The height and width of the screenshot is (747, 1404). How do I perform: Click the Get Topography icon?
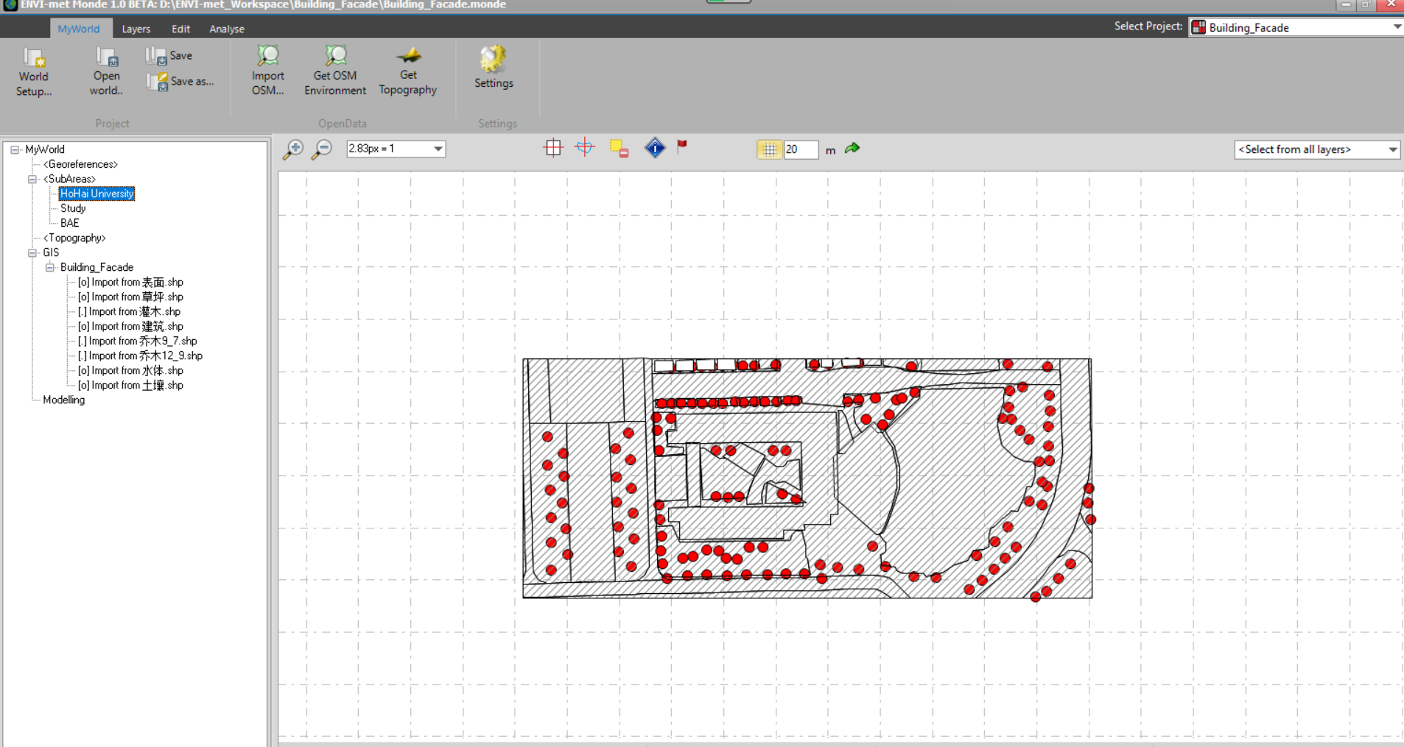pos(407,70)
